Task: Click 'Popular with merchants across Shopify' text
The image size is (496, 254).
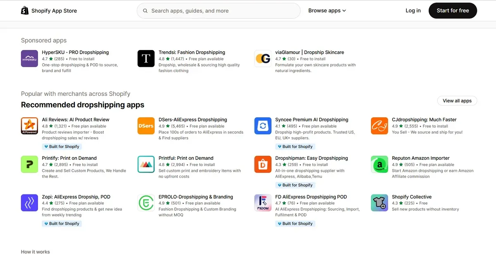Action: (x=76, y=94)
